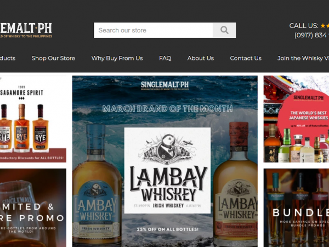
Task: Click the March Brand of the Month heading
Action: click(x=165, y=109)
